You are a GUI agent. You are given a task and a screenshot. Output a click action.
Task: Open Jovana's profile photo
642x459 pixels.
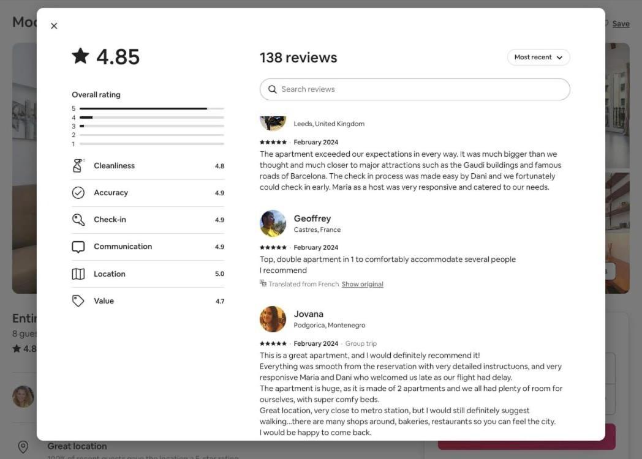pyautogui.click(x=273, y=319)
